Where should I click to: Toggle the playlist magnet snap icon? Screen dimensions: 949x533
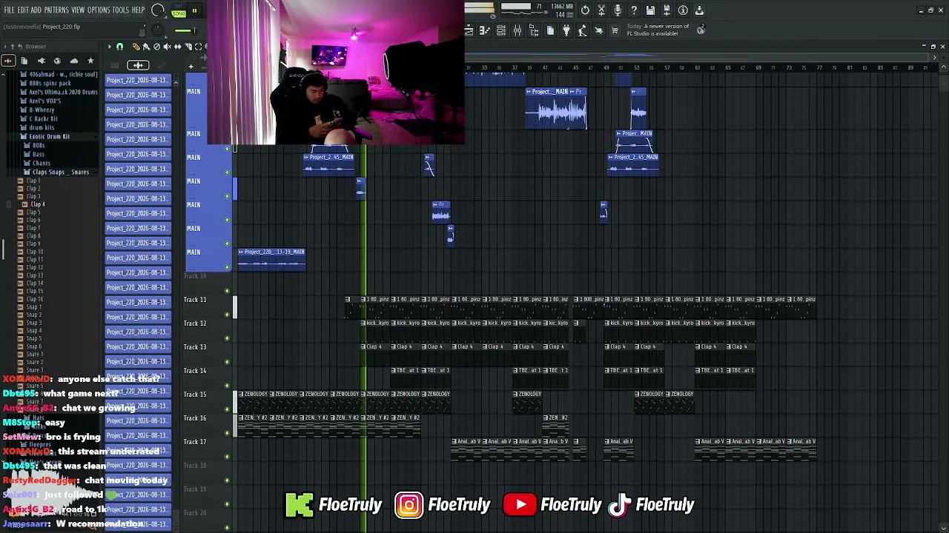119,47
